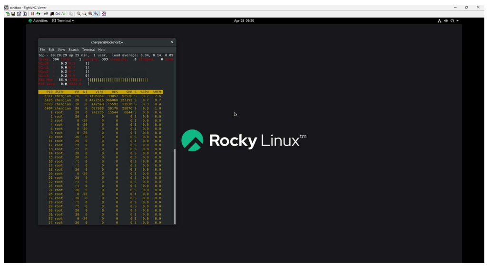Image resolution: width=491 pixels, height=267 pixels.
Task: Click the terminal vertical scrollbar thumb
Action: pyautogui.click(x=175, y=186)
